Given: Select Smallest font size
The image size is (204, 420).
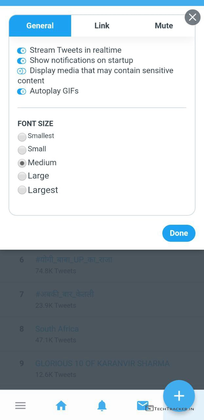Looking at the screenshot, I should coord(22,136).
